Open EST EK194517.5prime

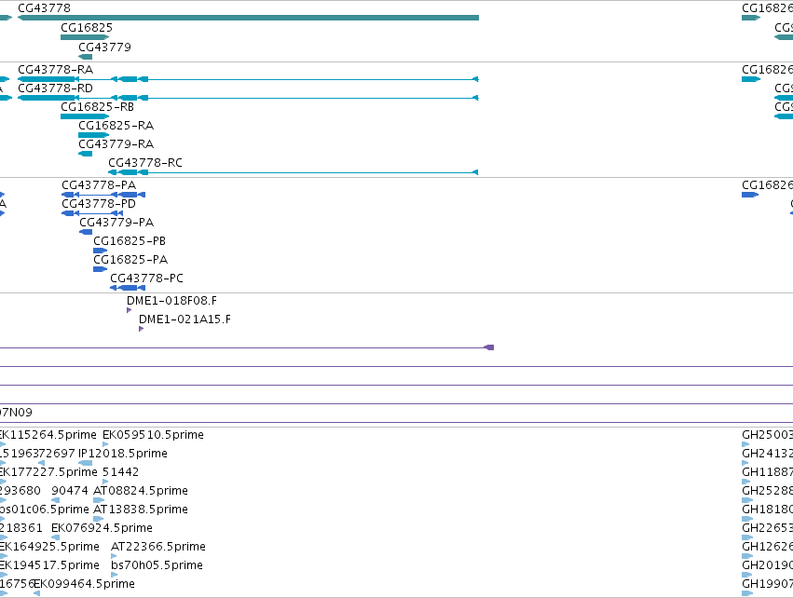[x=49, y=565]
